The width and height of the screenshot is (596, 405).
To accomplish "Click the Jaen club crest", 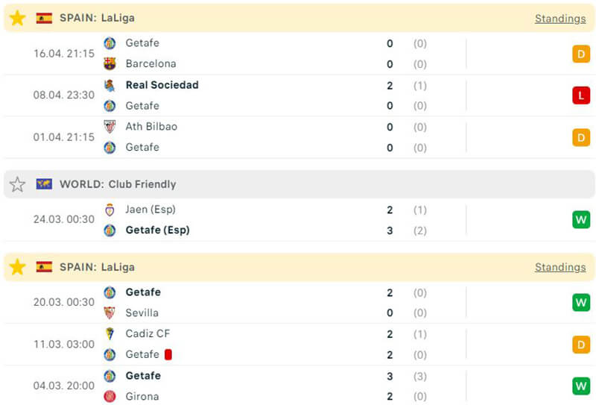I will pyautogui.click(x=110, y=210).
